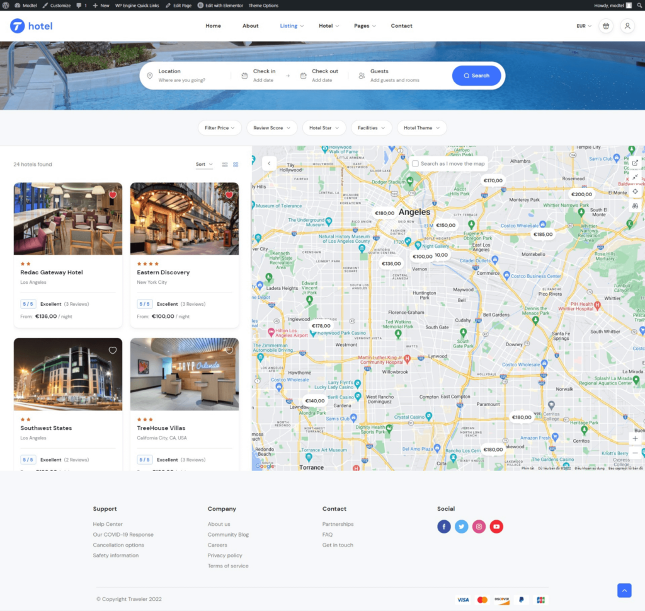The image size is (645, 611).
Task: Open Street View with the binoculars icon
Action: coord(635,206)
